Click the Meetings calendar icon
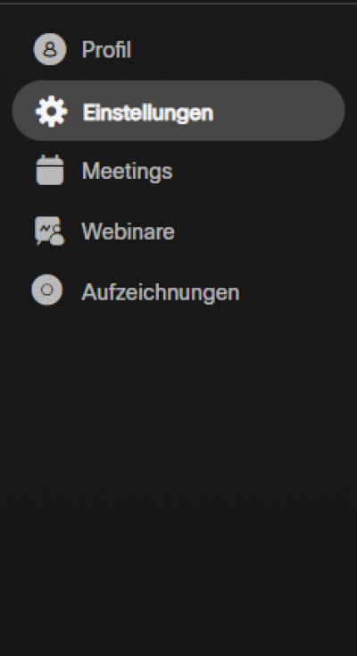Image resolution: width=357 pixels, height=656 pixels. coord(50,170)
